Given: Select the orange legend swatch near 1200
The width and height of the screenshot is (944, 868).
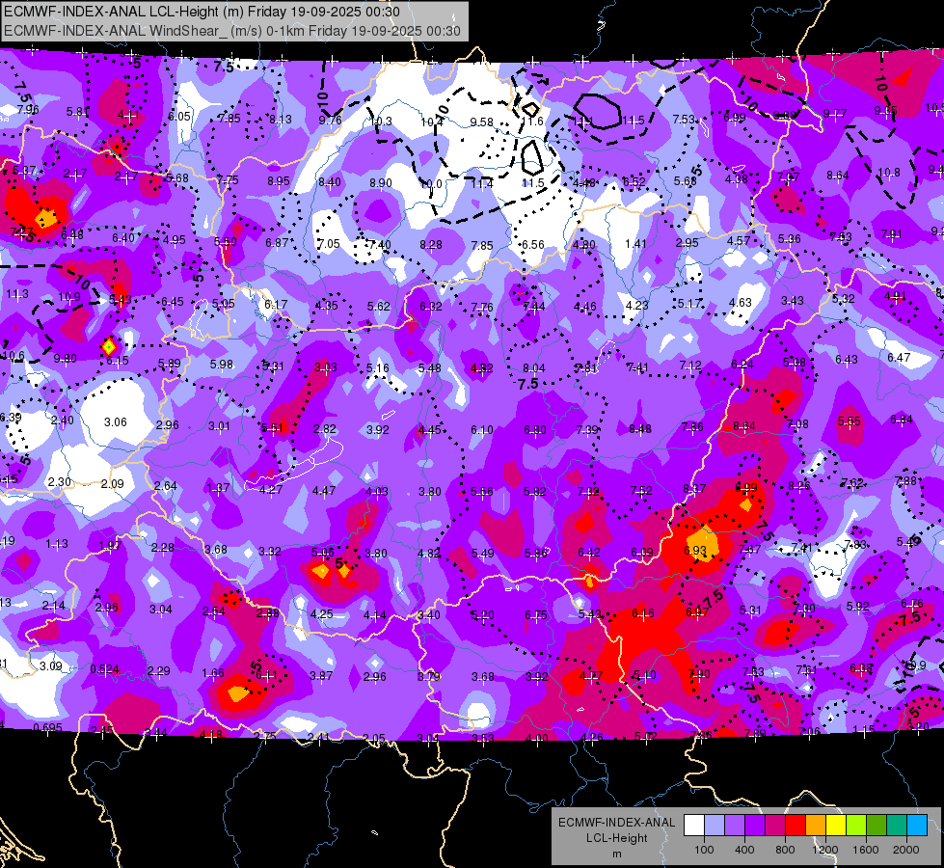Looking at the screenshot, I should click(x=816, y=826).
